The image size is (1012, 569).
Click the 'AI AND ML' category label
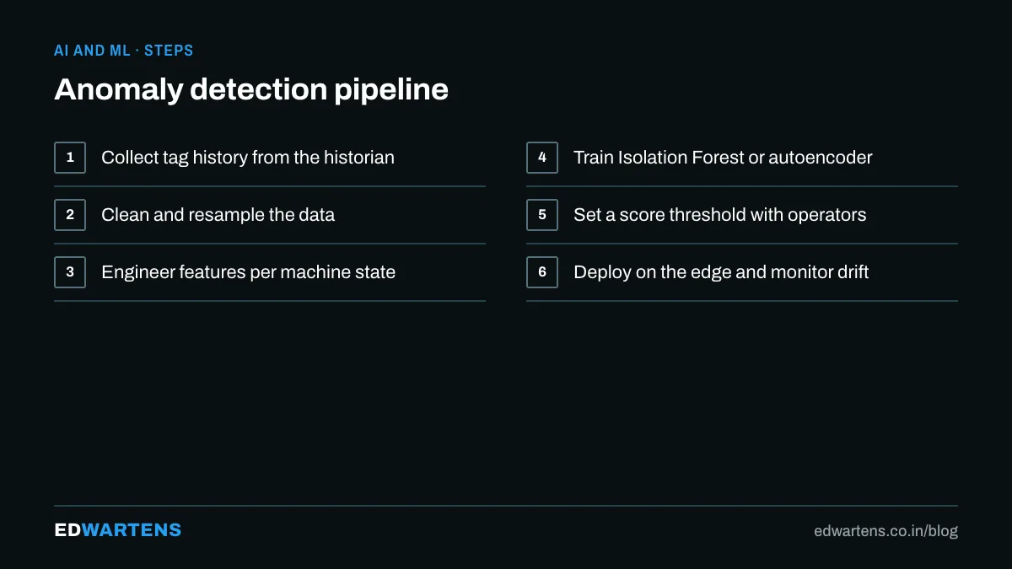(92, 51)
